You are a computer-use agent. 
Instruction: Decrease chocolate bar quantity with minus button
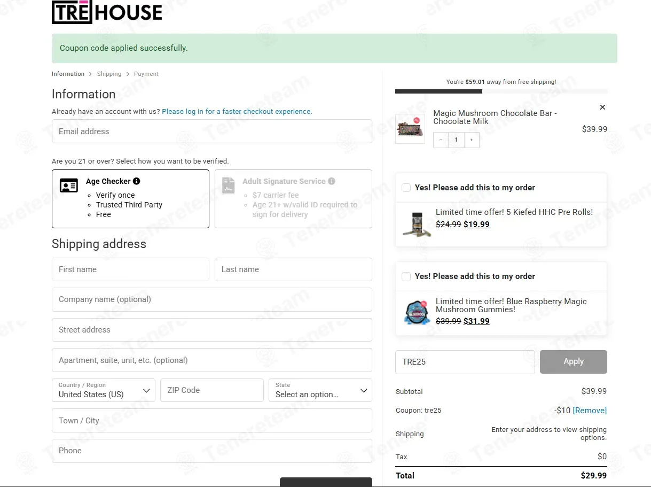[441, 140]
